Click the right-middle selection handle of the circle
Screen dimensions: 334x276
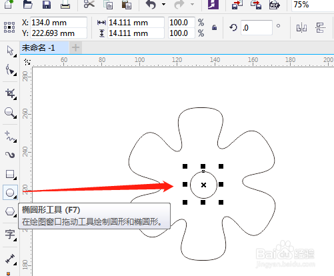221,184
